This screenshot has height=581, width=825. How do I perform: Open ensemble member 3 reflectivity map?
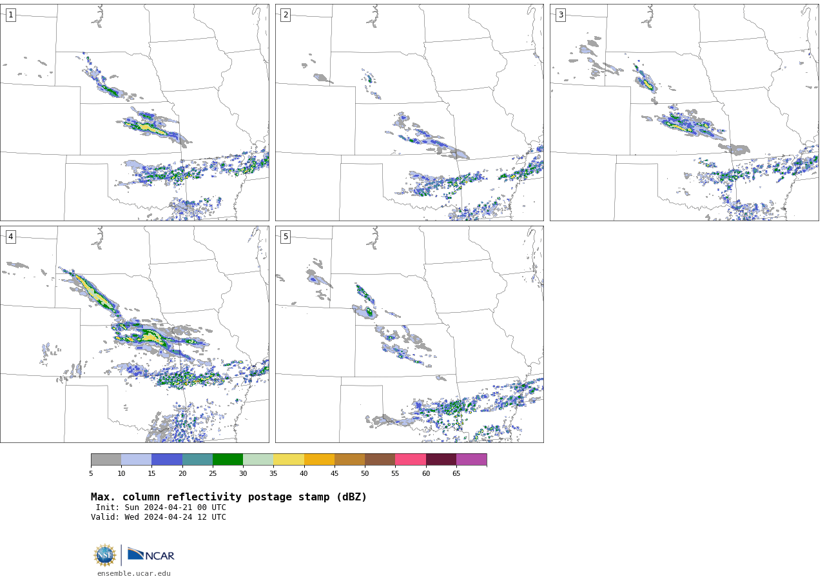(x=684, y=112)
